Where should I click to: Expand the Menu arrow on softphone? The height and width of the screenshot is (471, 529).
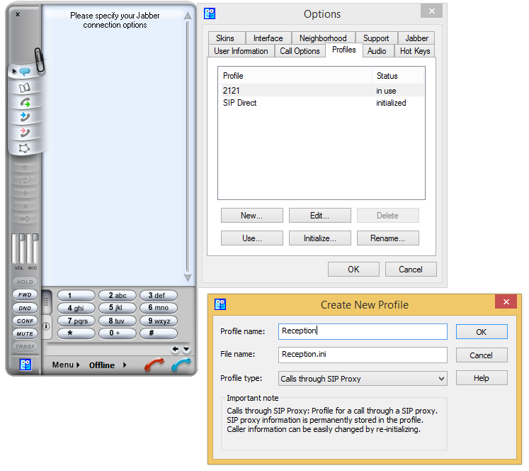point(66,365)
